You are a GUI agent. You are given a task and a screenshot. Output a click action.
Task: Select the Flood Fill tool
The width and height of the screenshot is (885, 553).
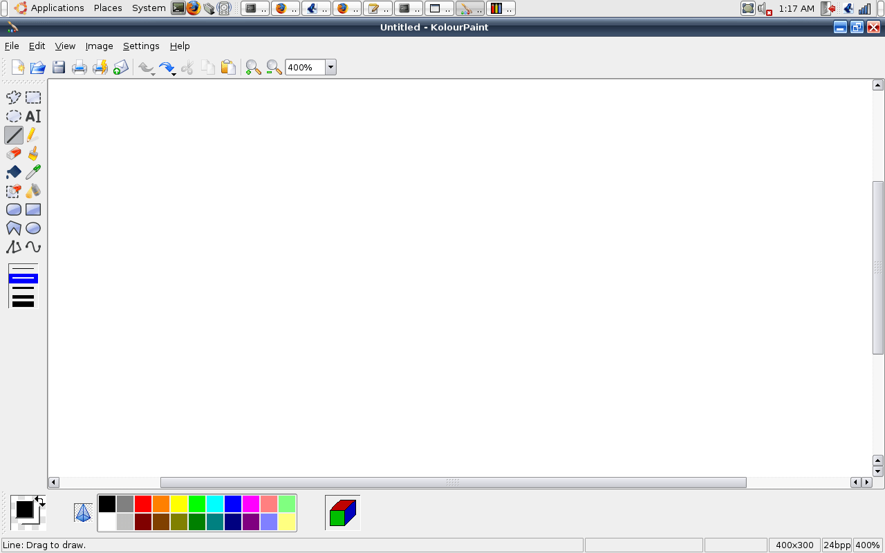pos(14,172)
